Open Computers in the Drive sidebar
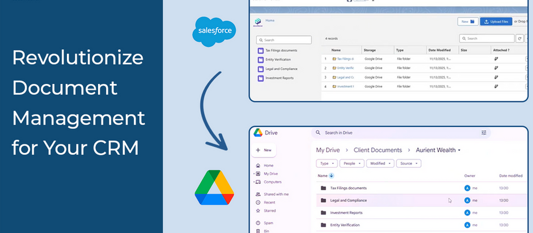This screenshot has height=233, width=533. pos(269,182)
